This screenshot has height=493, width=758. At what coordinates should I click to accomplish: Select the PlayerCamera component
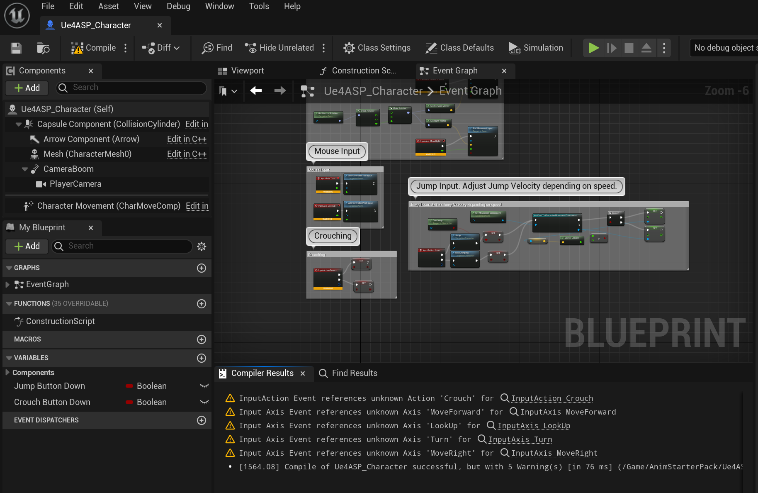tap(75, 184)
